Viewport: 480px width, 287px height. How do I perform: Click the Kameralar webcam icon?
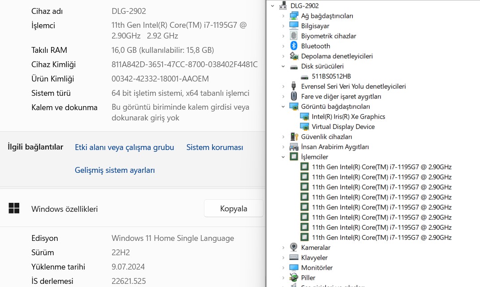[x=294, y=247]
